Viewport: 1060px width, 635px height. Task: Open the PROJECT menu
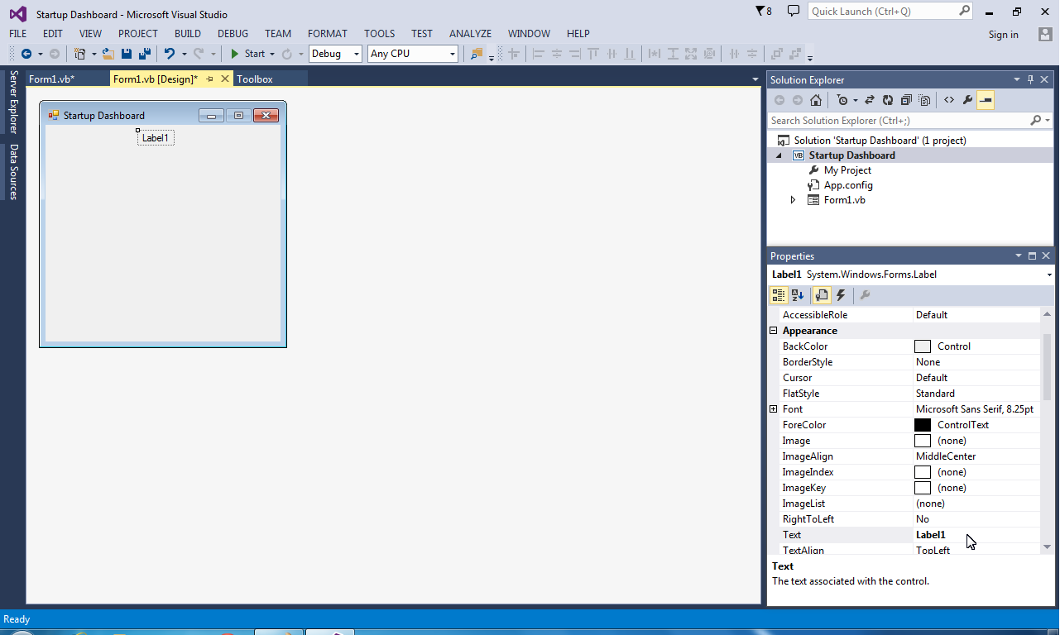[x=138, y=34]
